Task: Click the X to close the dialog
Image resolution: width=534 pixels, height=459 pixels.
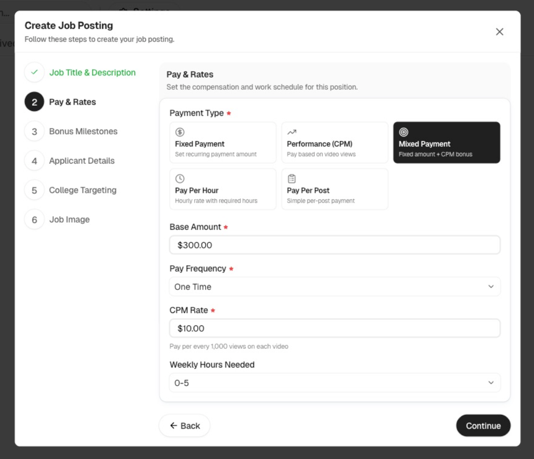Action: [500, 32]
